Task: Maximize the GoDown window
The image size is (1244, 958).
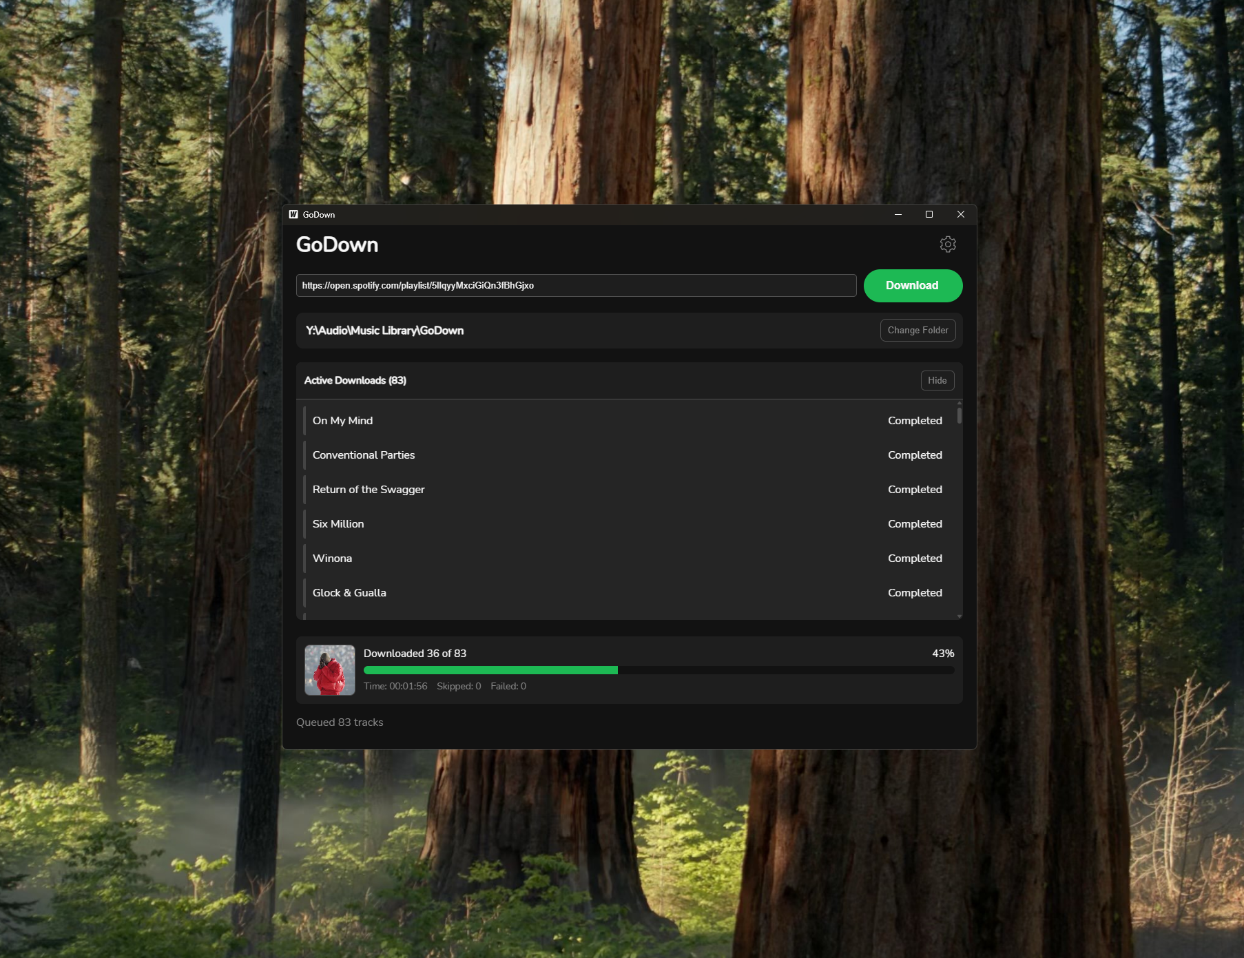Action: (929, 215)
